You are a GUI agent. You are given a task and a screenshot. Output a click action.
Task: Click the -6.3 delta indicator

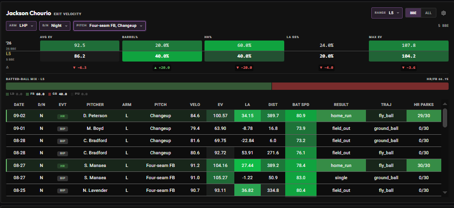pos(80,68)
